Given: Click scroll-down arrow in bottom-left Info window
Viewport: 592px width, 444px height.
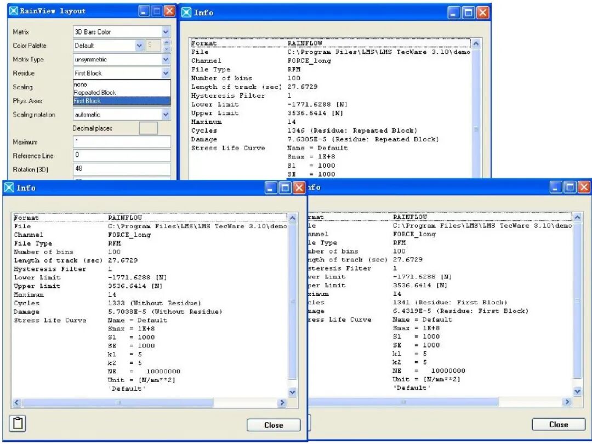Looking at the screenshot, I should (292, 392).
